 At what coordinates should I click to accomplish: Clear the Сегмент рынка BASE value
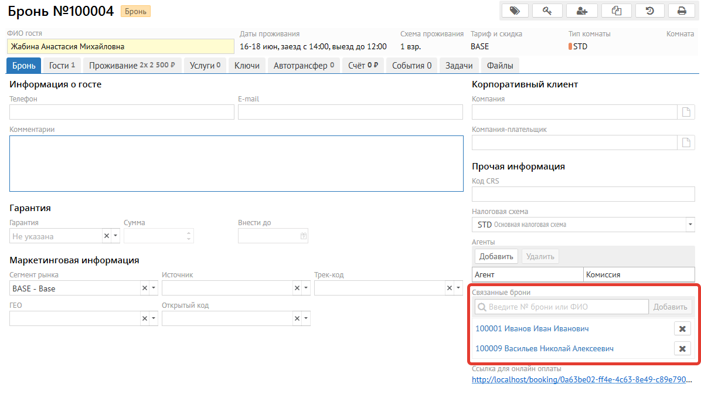pyautogui.click(x=144, y=288)
